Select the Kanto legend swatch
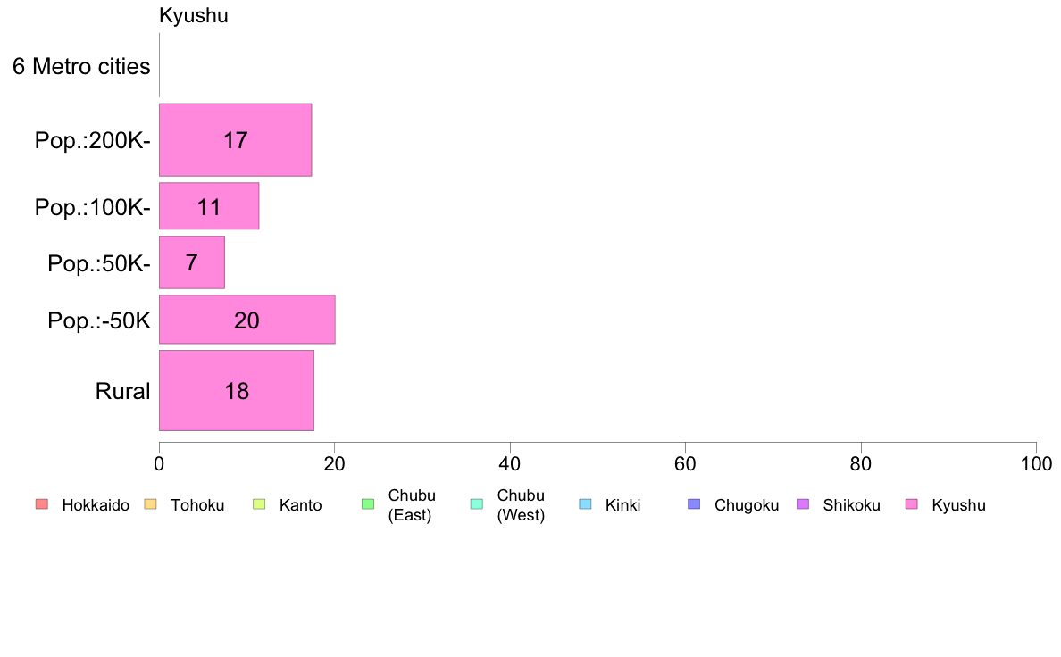Viewport: 1061px width, 657px height. tap(259, 504)
